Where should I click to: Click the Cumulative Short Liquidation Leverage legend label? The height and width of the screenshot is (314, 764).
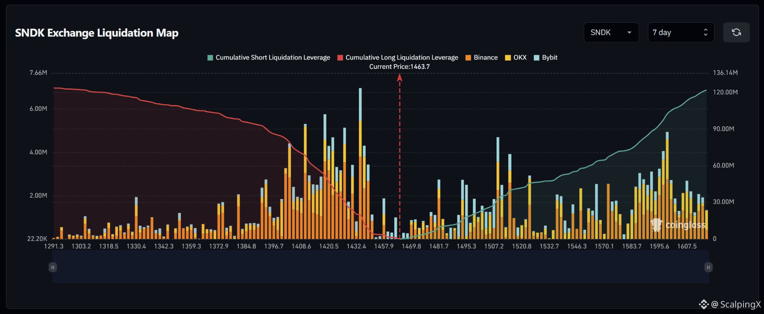(273, 57)
